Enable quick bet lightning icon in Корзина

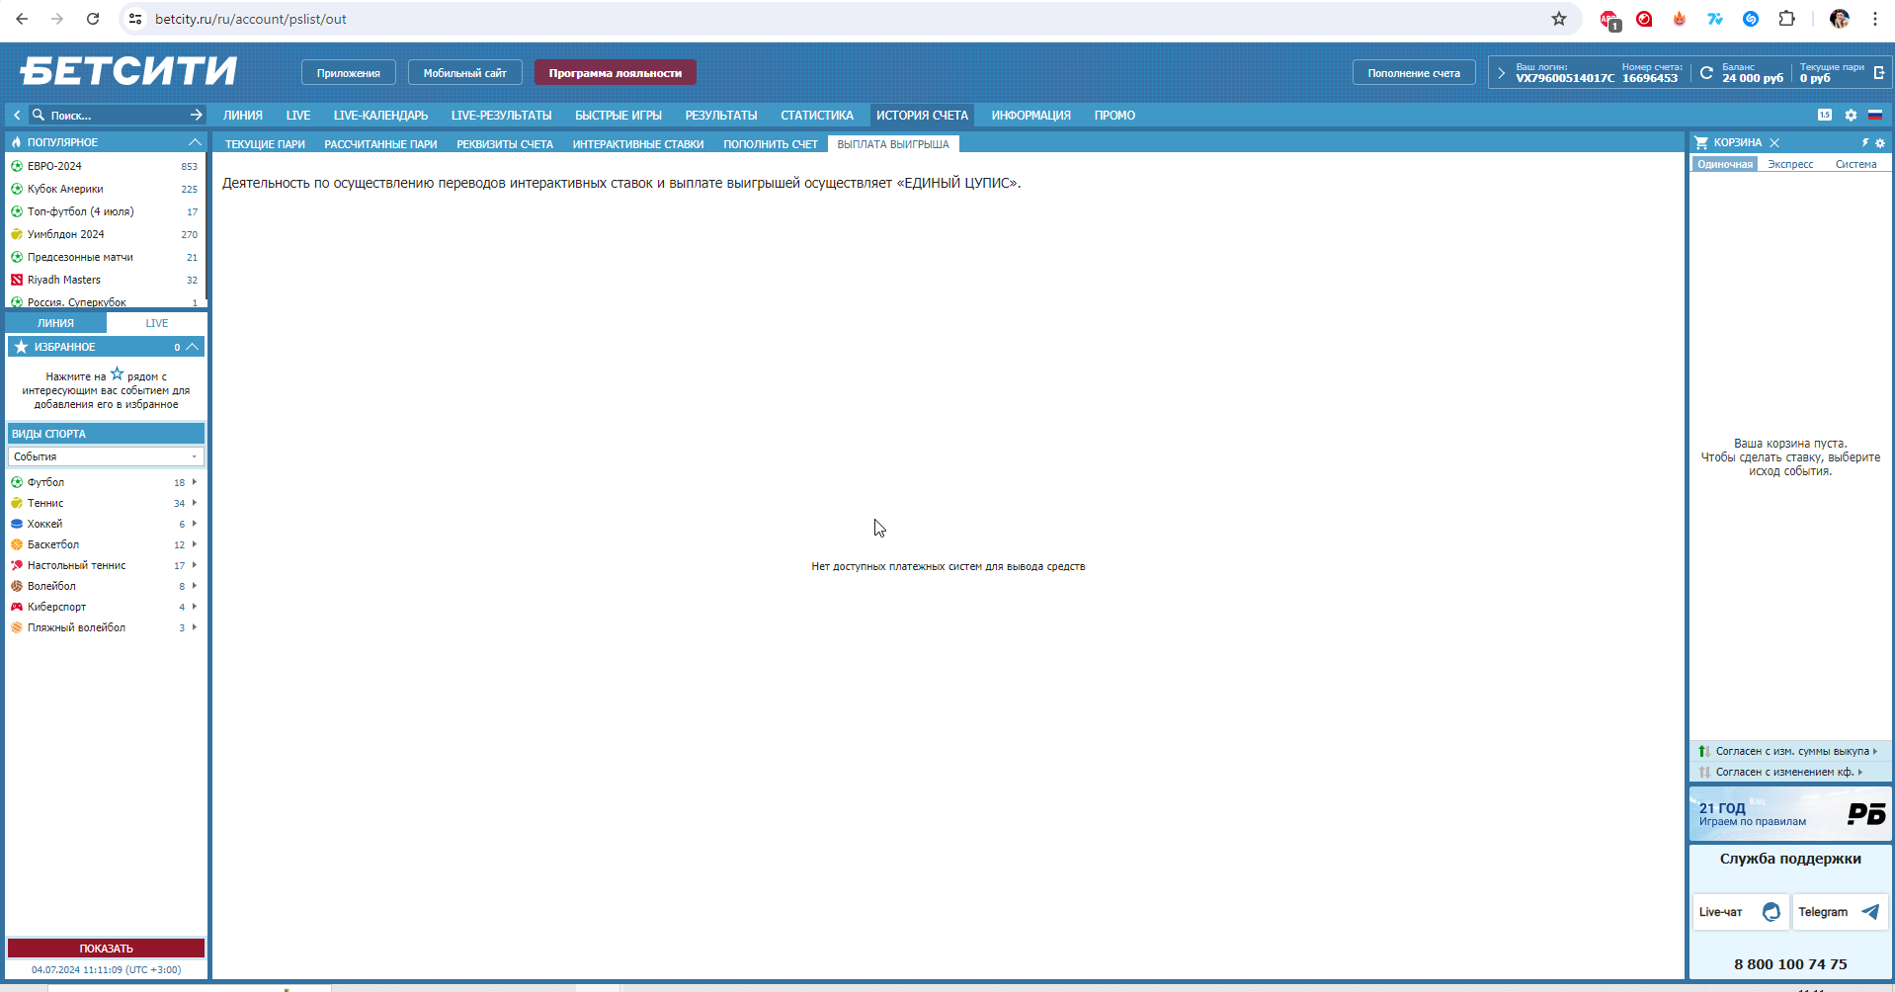[1865, 143]
